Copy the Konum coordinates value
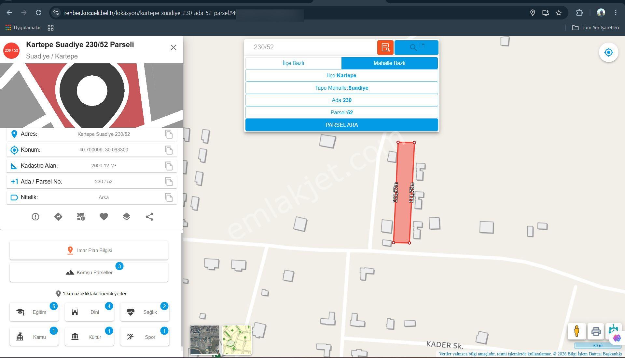The width and height of the screenshot is (625, 358). (x=169, y=150)
